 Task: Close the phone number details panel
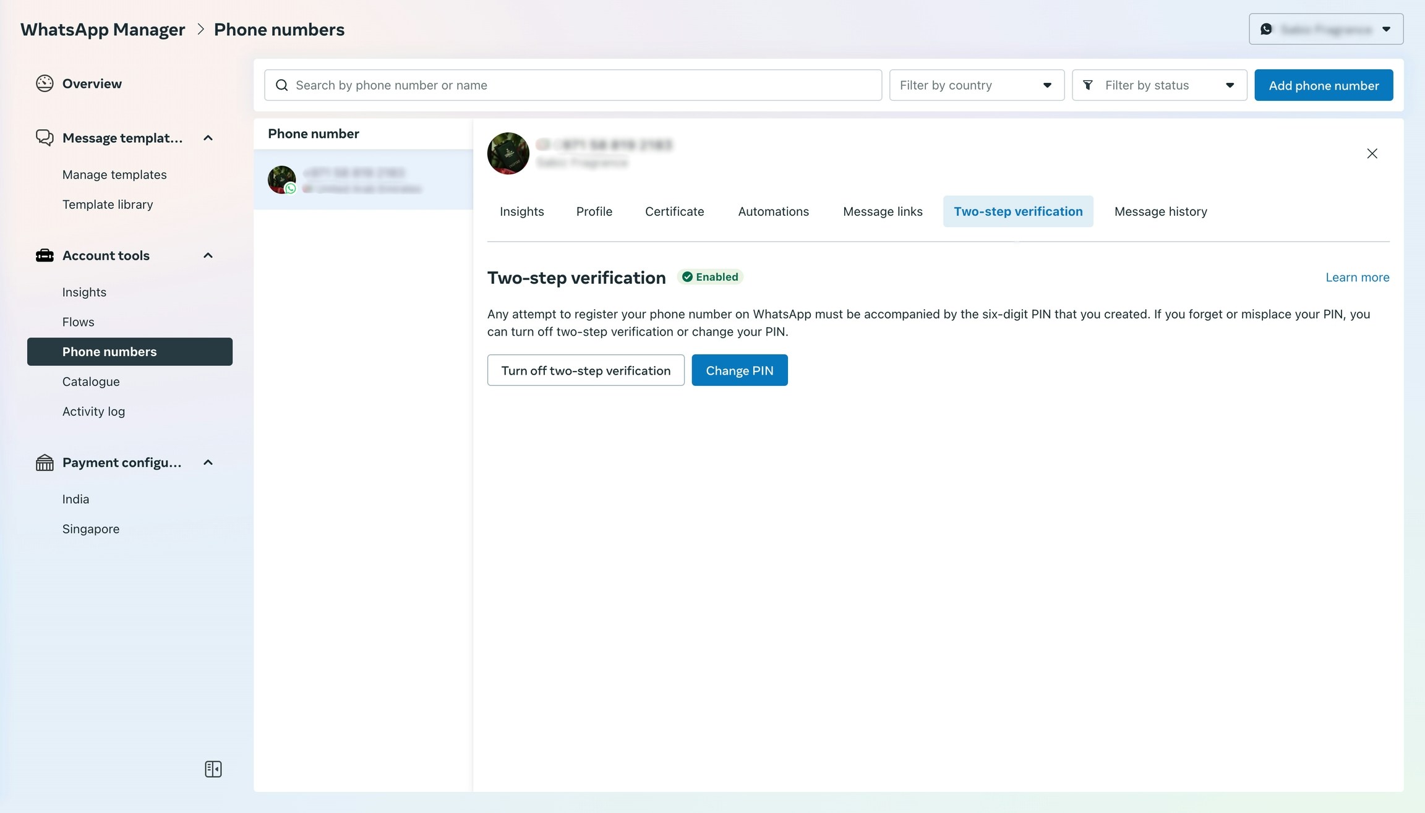click(1371, 153)
